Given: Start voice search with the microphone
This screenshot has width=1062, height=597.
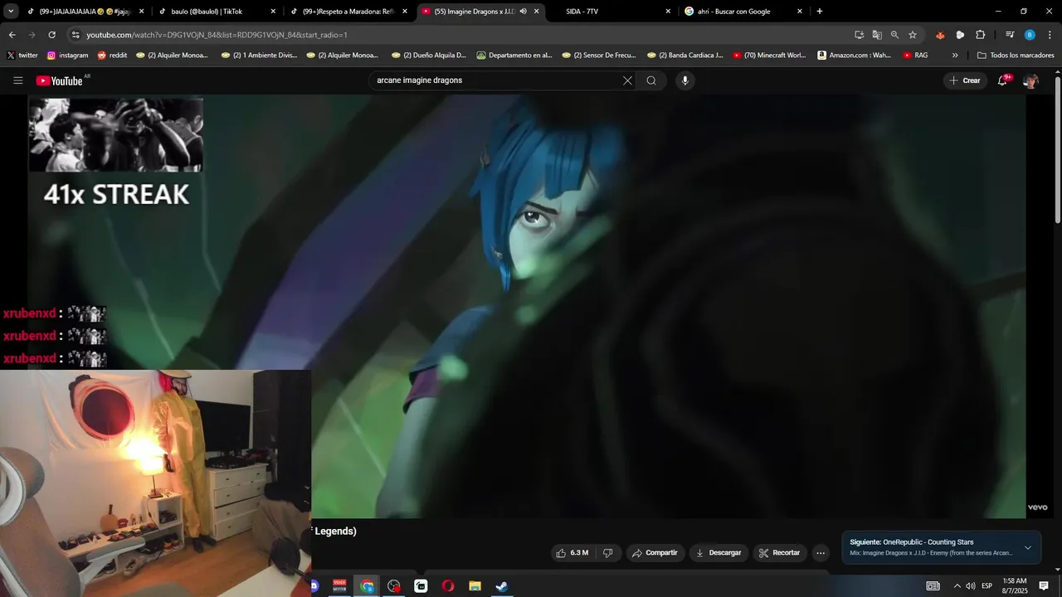Looking at the screenshot, I should [x=684, y=80].
